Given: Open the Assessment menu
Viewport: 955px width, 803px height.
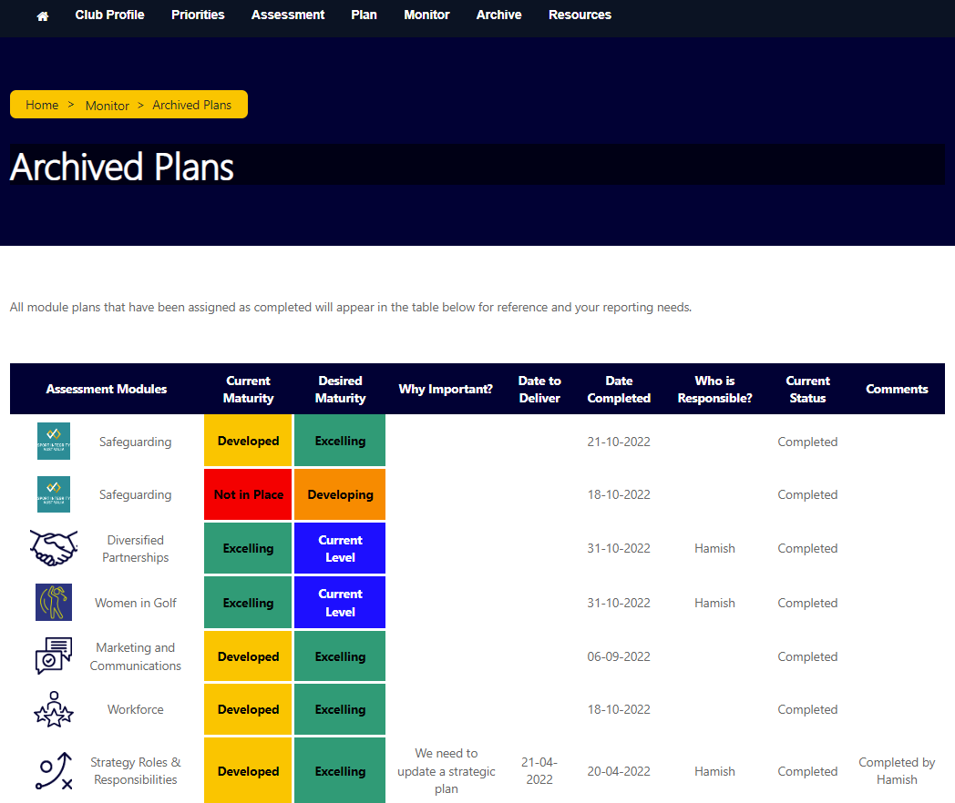Looking at the screenshot, I should 288,15.
